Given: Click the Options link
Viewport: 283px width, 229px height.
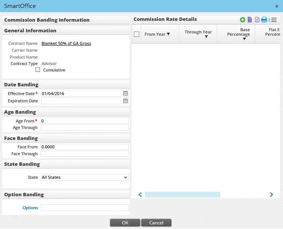Looking at the screenshot, I should [30, 208].
